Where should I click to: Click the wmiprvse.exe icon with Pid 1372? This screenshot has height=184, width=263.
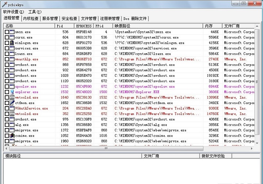[x=12, y=130]
